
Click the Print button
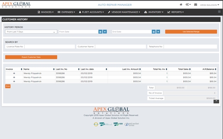[x=8, y=86]
